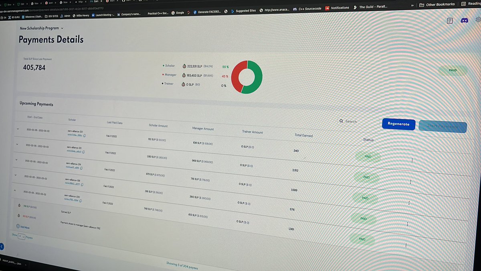
Task: Copy the ronin address for earn-alliance-221
Action: pyautogui.click(x=85, y=136)
